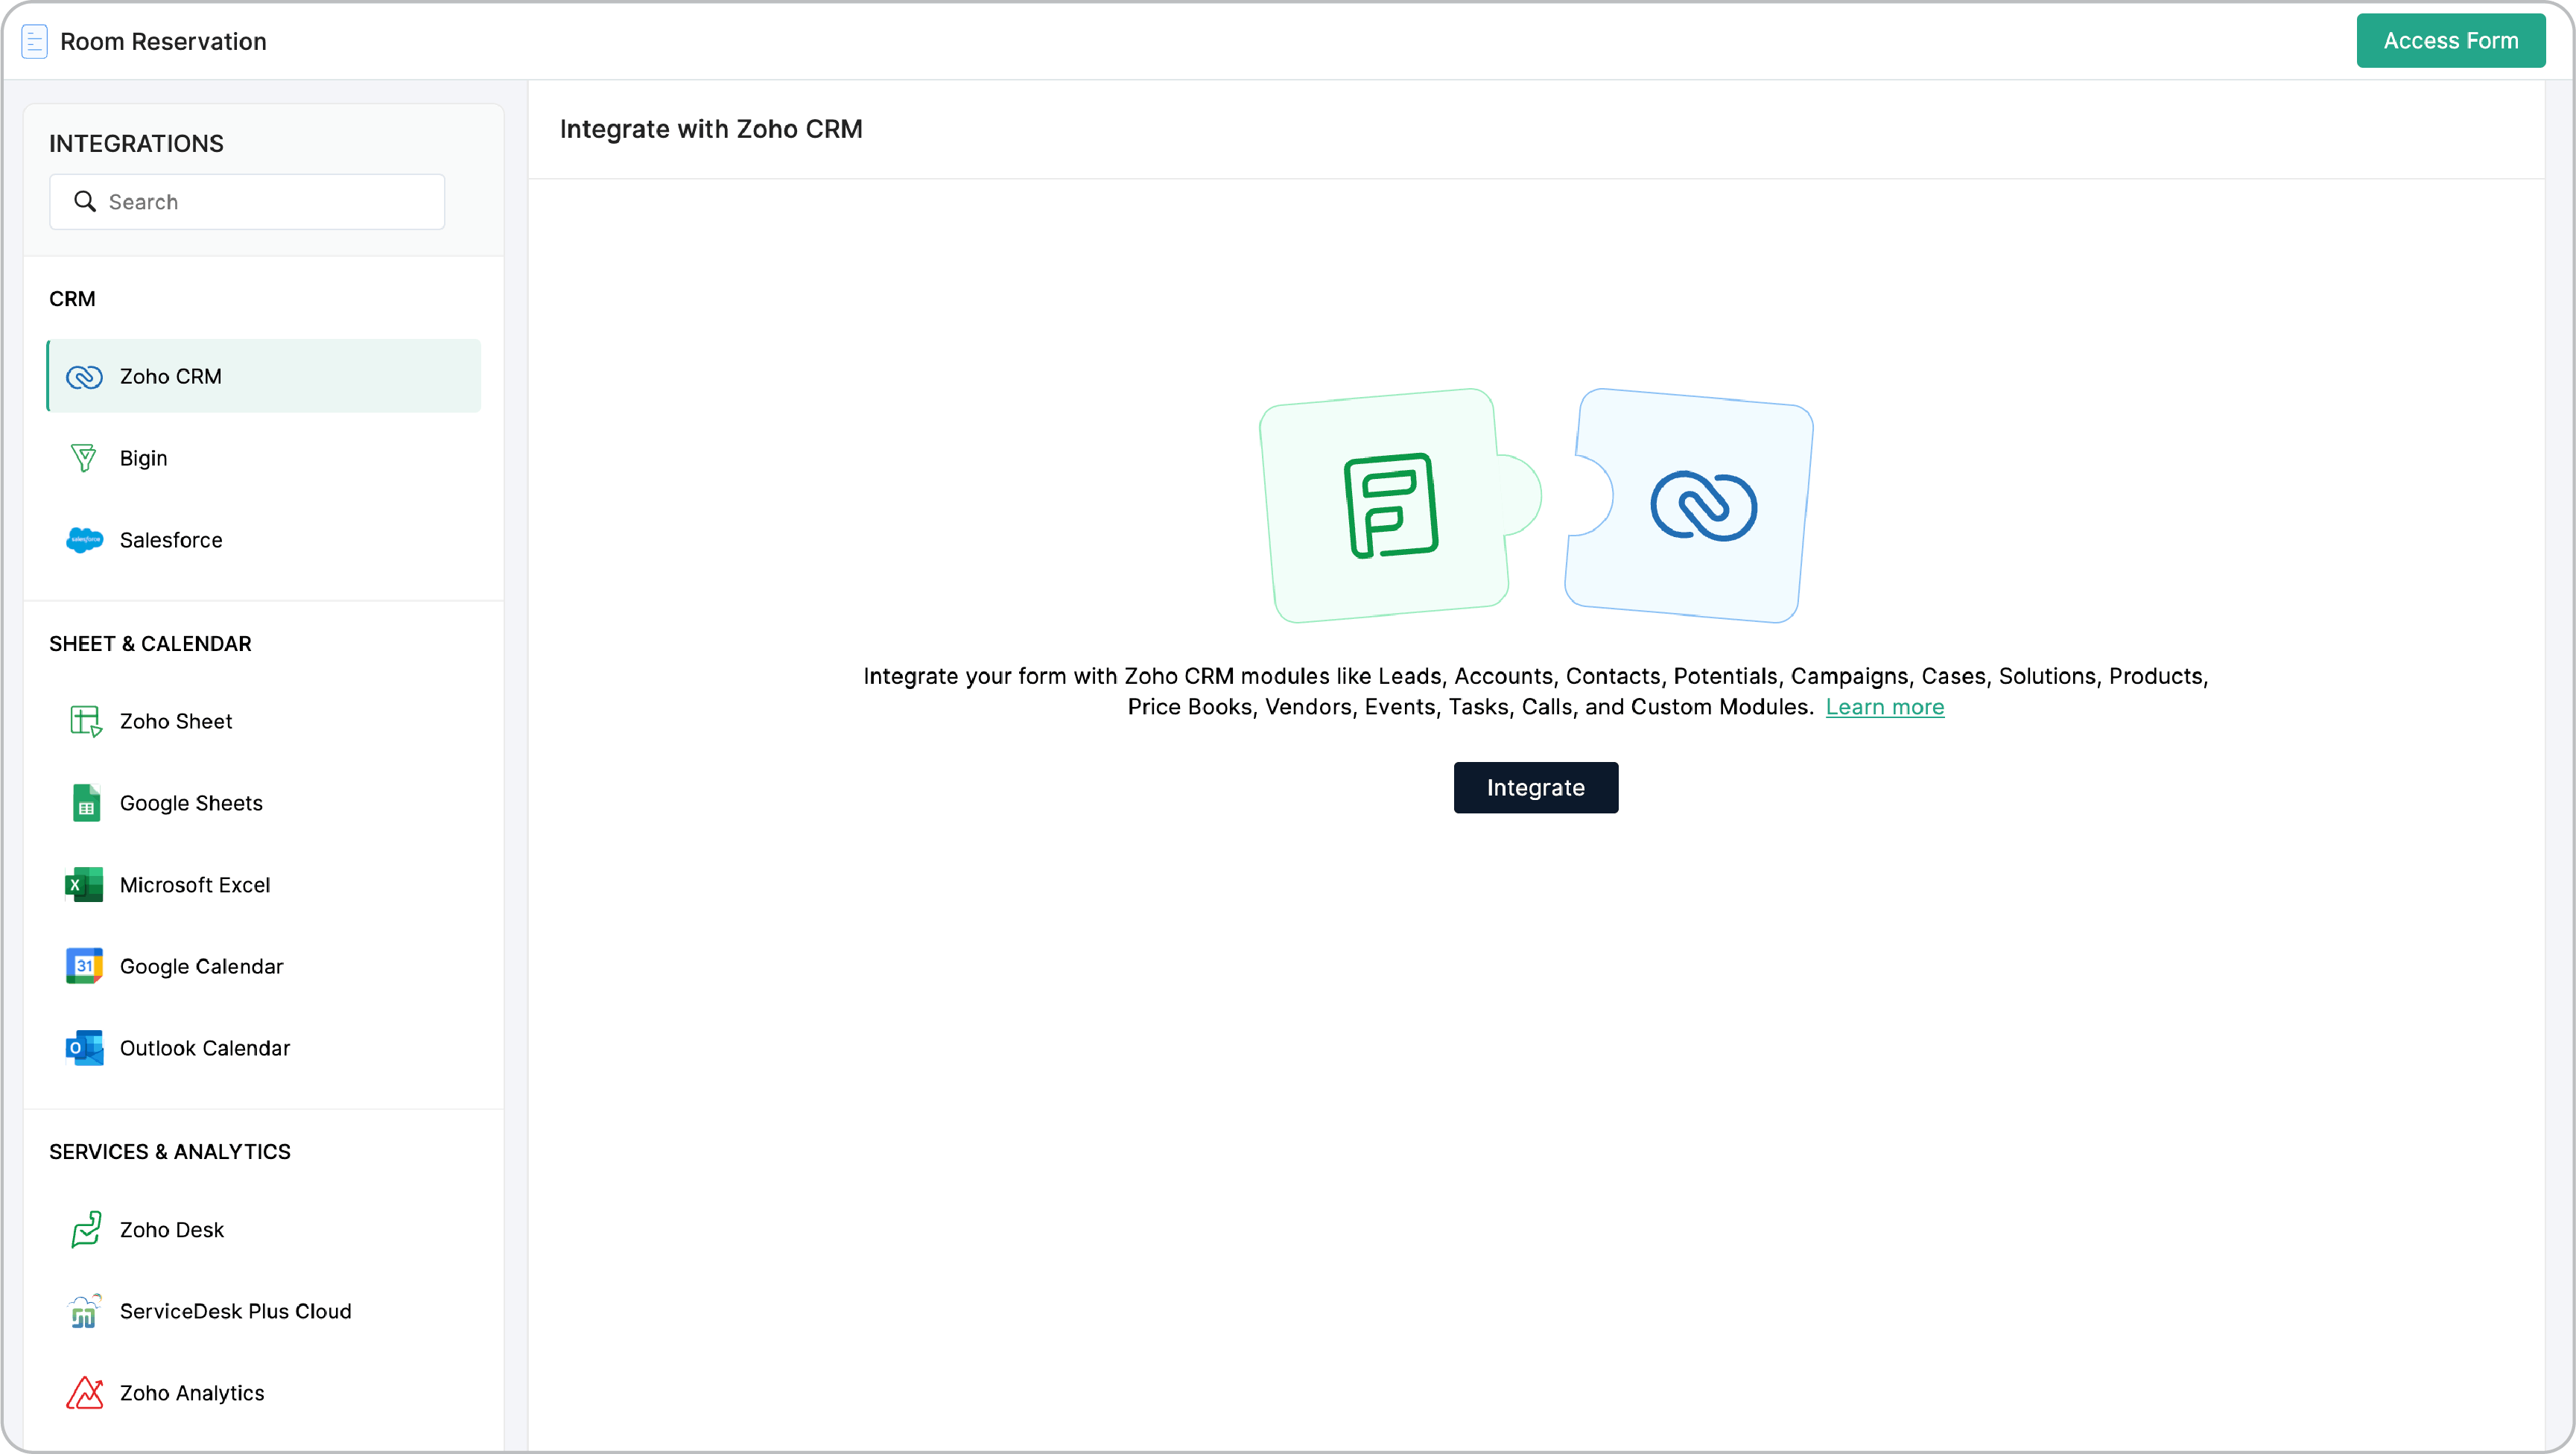Click the Zoho CRM chain-link icon in sidebar

pyautogui.click(x=84, y=377)
